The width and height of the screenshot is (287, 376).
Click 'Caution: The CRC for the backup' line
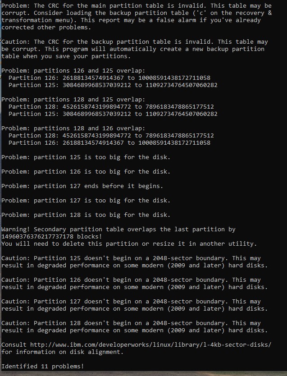pos(135,42)
